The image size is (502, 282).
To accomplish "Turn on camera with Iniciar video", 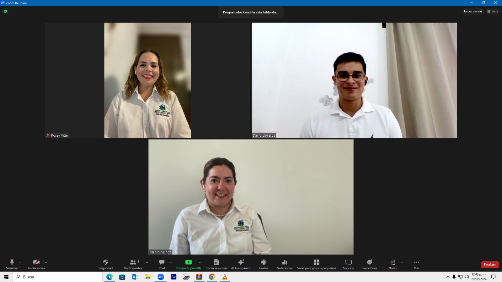I will click(36, 262).
